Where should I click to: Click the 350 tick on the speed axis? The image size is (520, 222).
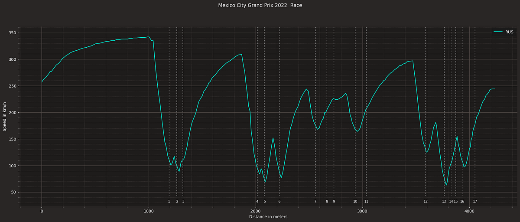tap(12, 33)
